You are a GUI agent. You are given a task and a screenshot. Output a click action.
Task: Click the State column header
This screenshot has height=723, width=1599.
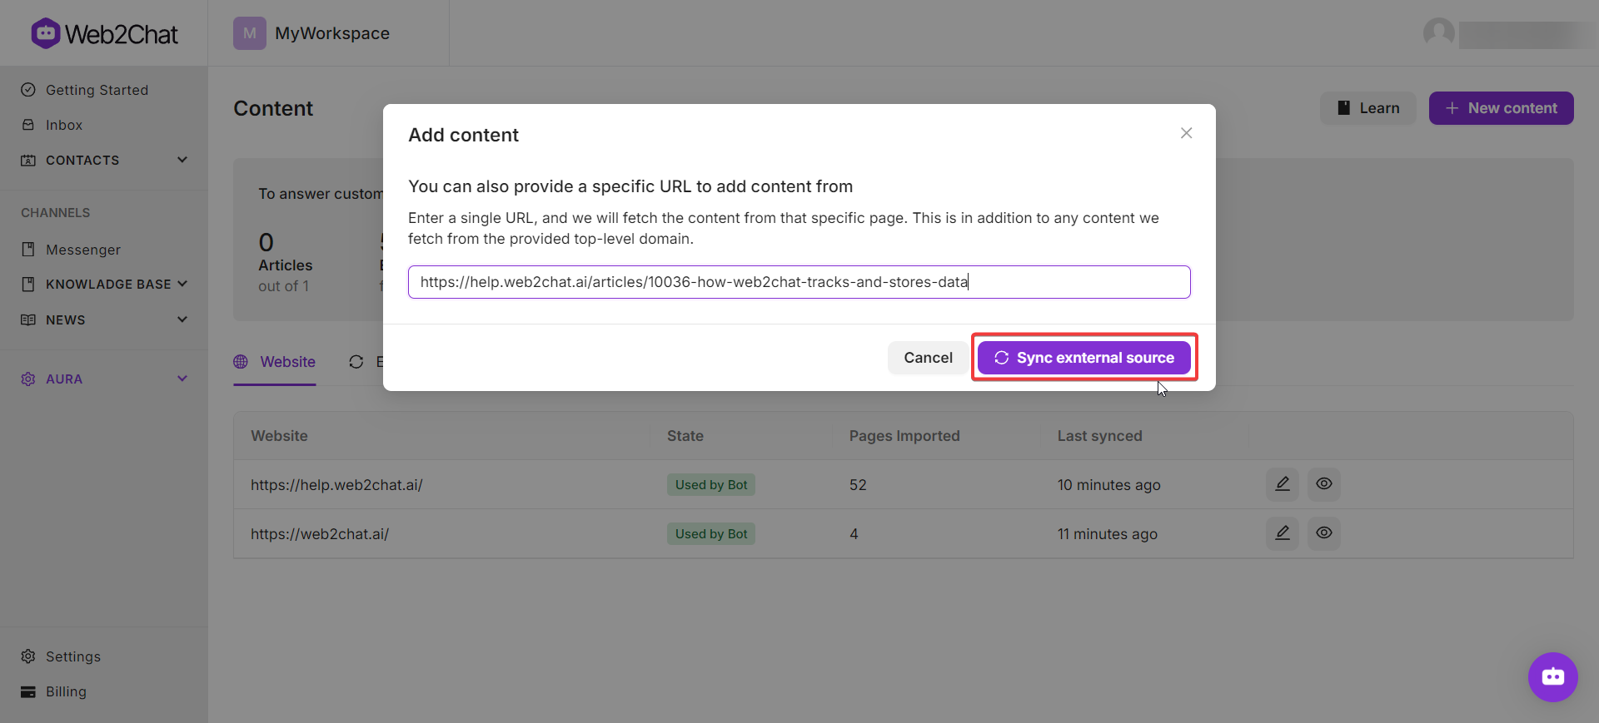click(685, 436)
